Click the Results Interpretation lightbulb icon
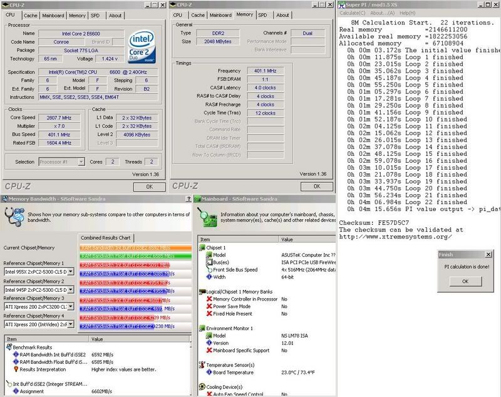501x397 pixels. (x=16, y=369)
